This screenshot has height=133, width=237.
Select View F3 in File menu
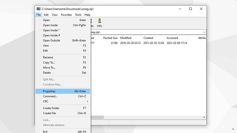click(x=63, y=45)
